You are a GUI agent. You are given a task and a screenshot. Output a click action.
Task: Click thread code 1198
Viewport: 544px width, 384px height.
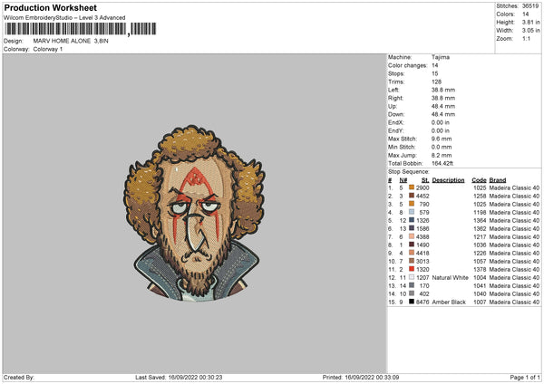click(x=480, y=213)
